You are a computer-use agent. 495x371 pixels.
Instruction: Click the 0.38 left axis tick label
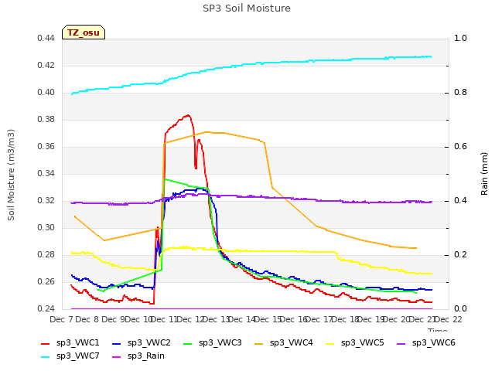coord(46,119)
